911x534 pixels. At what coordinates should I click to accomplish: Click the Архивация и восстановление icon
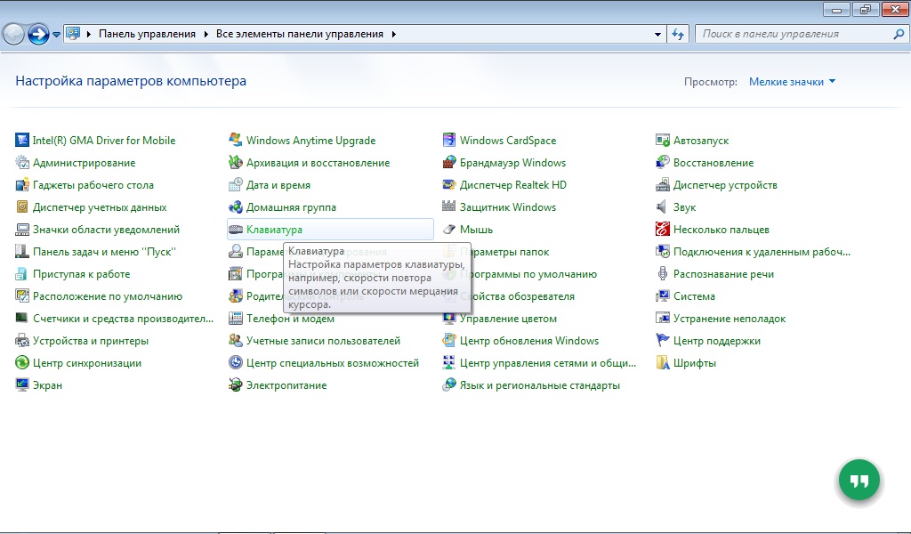(x=235, y=163)
